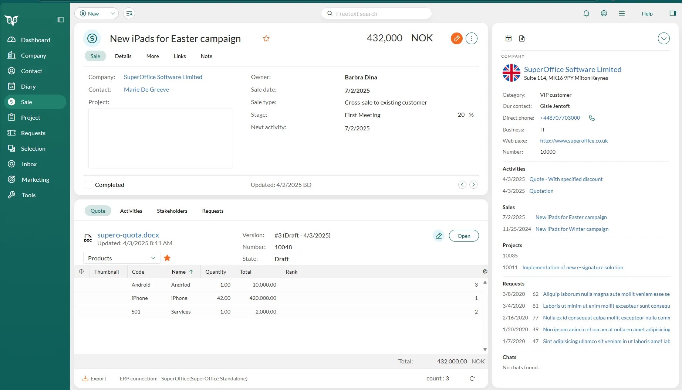
Task: Open the Details tab
Action: (123, 56)
